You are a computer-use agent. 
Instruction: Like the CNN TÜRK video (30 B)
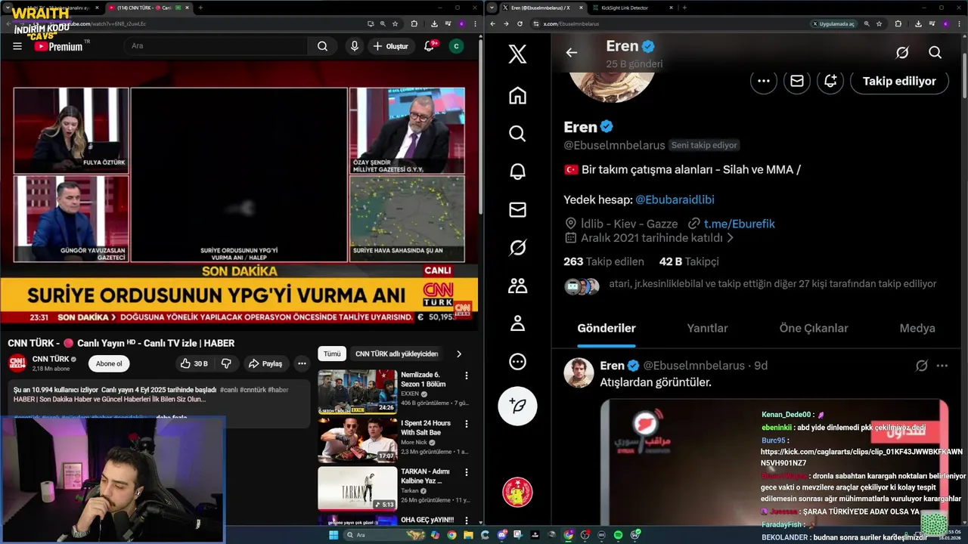(194, 363)
